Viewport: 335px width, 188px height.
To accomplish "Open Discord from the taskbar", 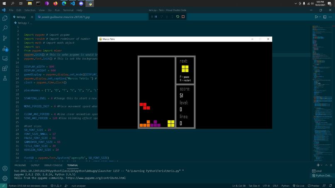I will [x=81, y=3].
